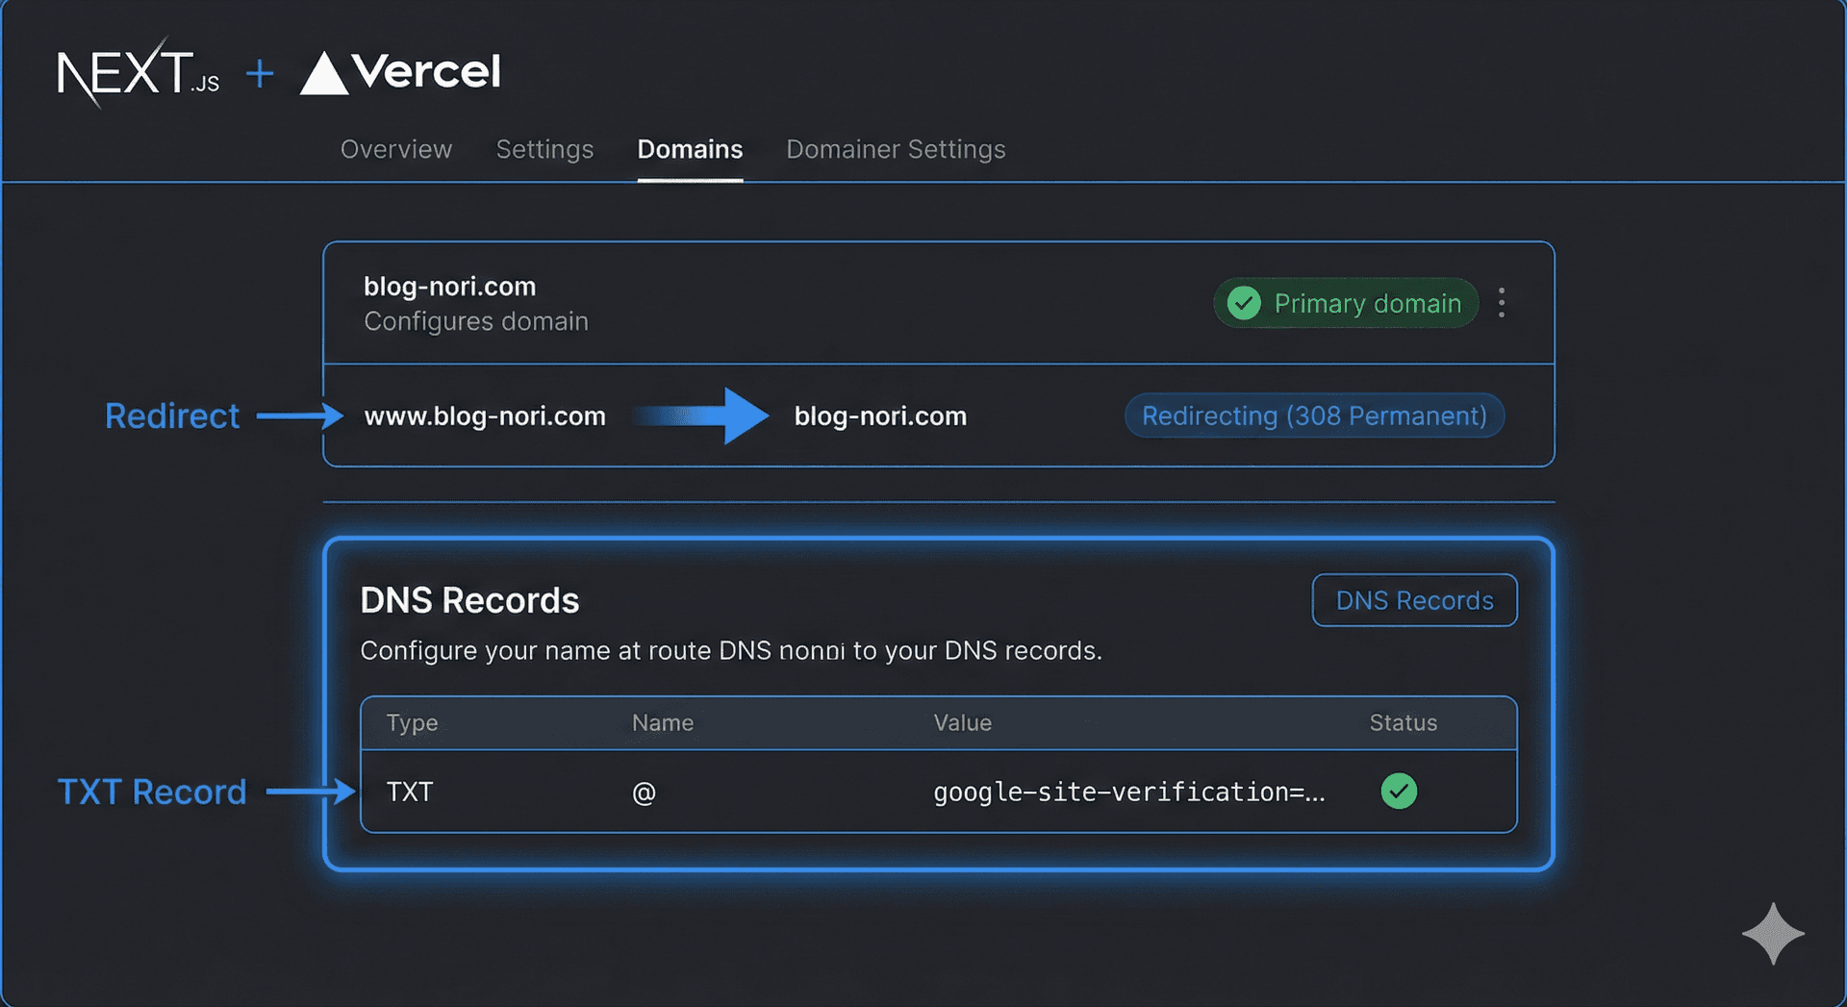
Task: Click the Type column header
Action: pyautogui.click(x=412, y=722)
